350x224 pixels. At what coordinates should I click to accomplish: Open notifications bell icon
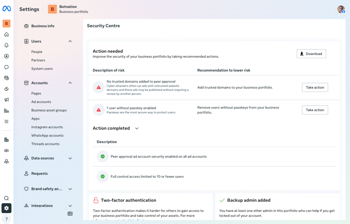click(6, 45)
